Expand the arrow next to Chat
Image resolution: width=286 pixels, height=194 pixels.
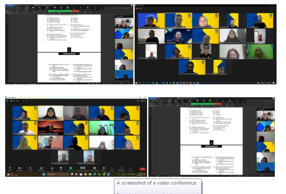pyautogui.click(x=65, y=168)
